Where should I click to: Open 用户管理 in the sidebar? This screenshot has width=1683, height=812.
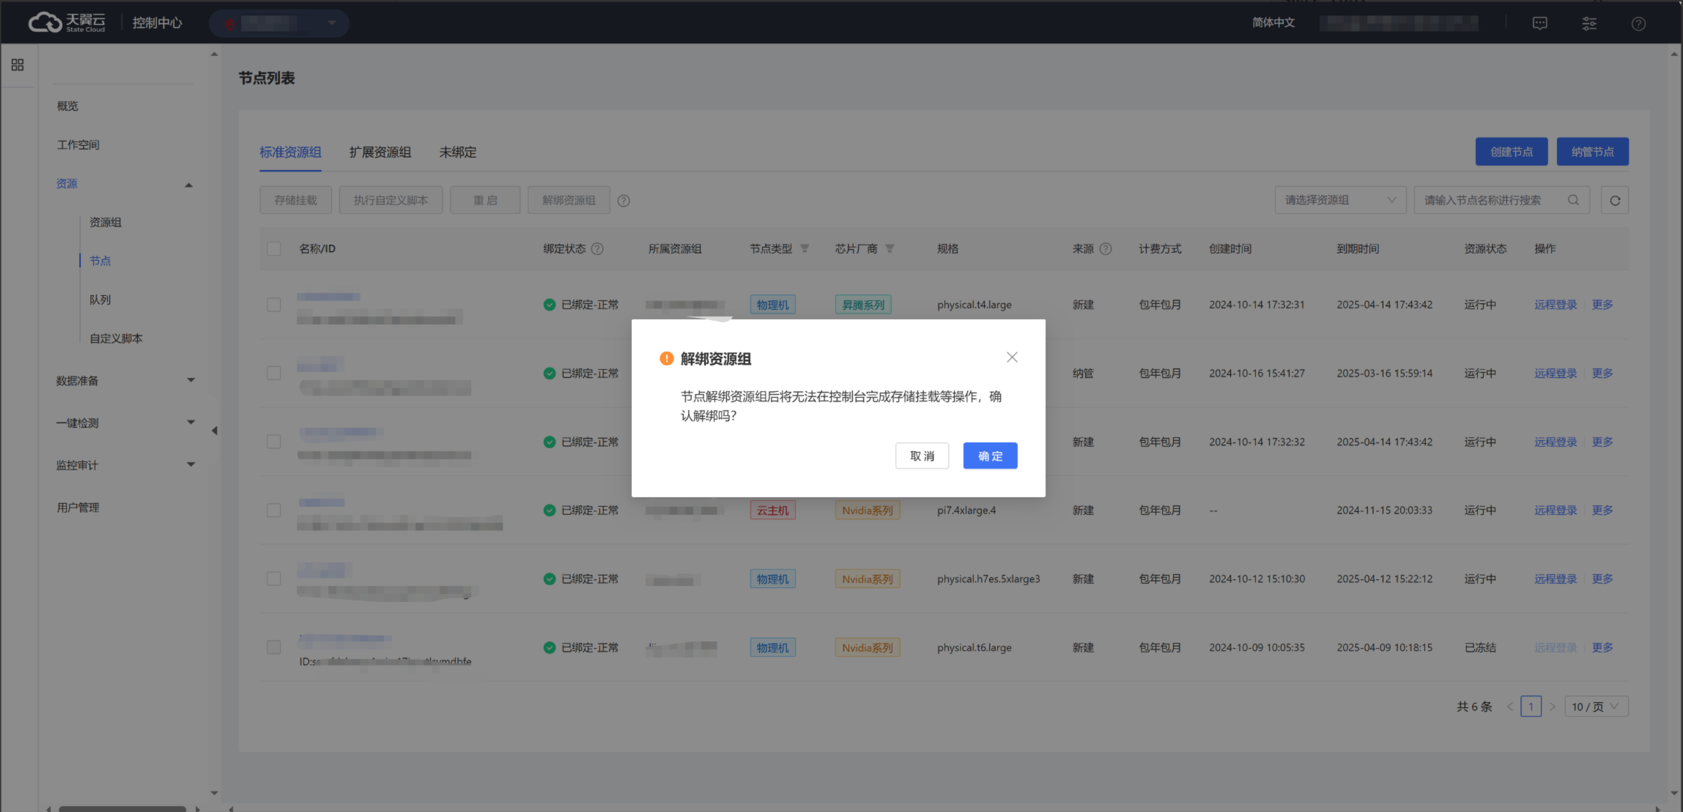tap(77, 507)
